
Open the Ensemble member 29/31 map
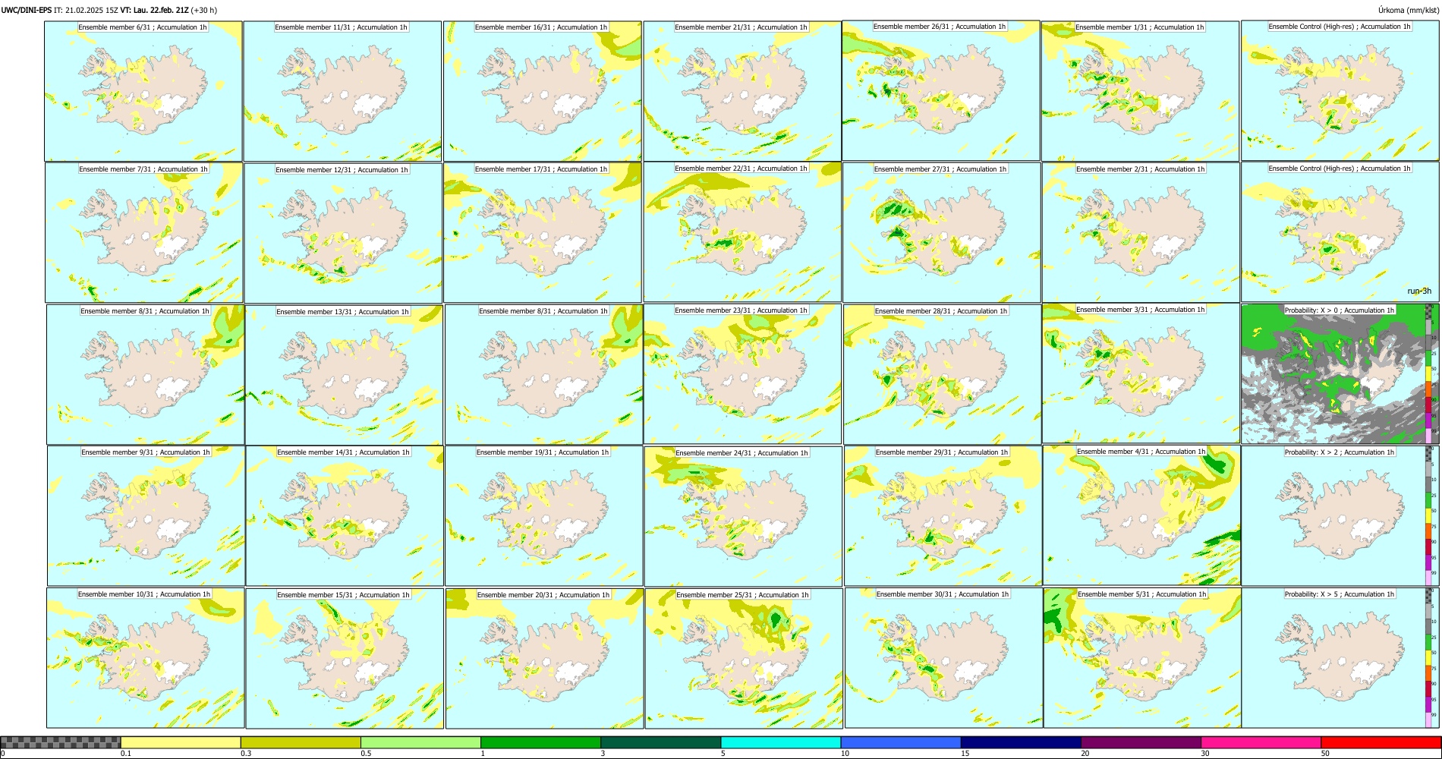click(x=943, y=516)
